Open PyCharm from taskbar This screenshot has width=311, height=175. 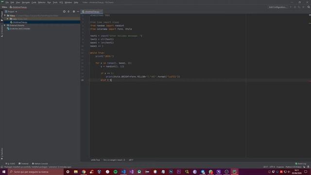click(234, 172)
